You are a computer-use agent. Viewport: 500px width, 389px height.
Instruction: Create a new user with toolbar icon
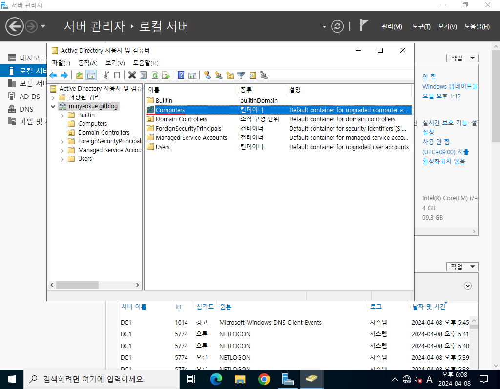207,76
